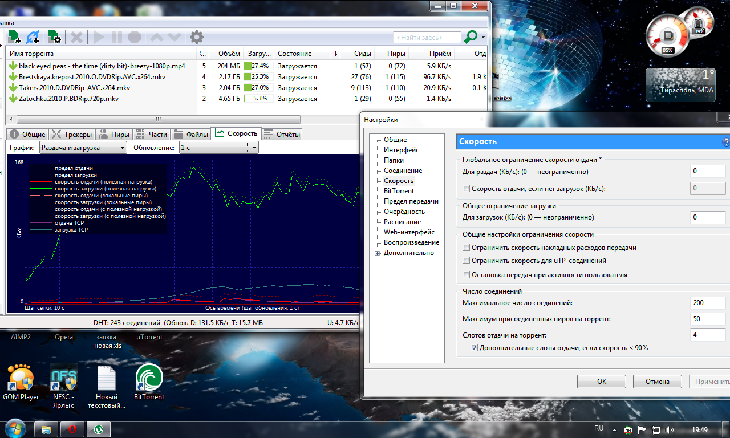Click the Add Torrent toolbar icon
The width and height of the screenshot is (730, 438).
14,38
